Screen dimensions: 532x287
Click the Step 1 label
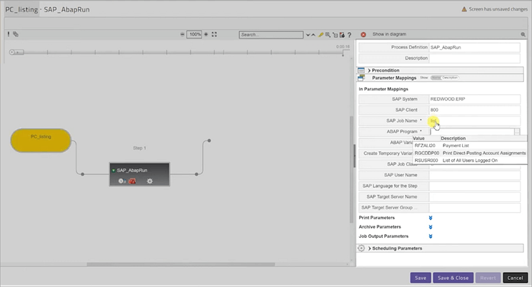139,148
